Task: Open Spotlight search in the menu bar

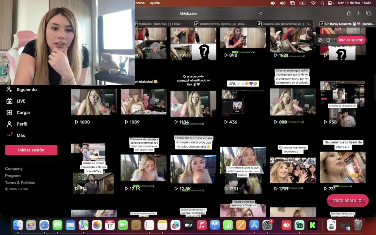Action: click(x=322, y=3)
